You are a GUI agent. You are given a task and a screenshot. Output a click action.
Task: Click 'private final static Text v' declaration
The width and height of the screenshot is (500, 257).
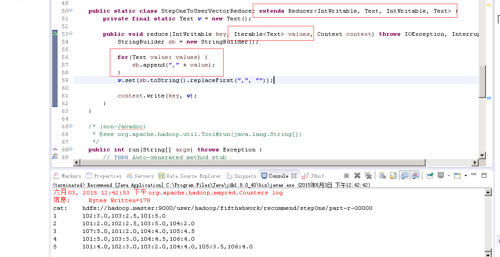click(x=152, y=19)
